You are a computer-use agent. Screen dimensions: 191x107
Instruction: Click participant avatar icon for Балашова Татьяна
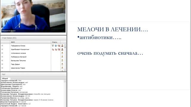62,61
